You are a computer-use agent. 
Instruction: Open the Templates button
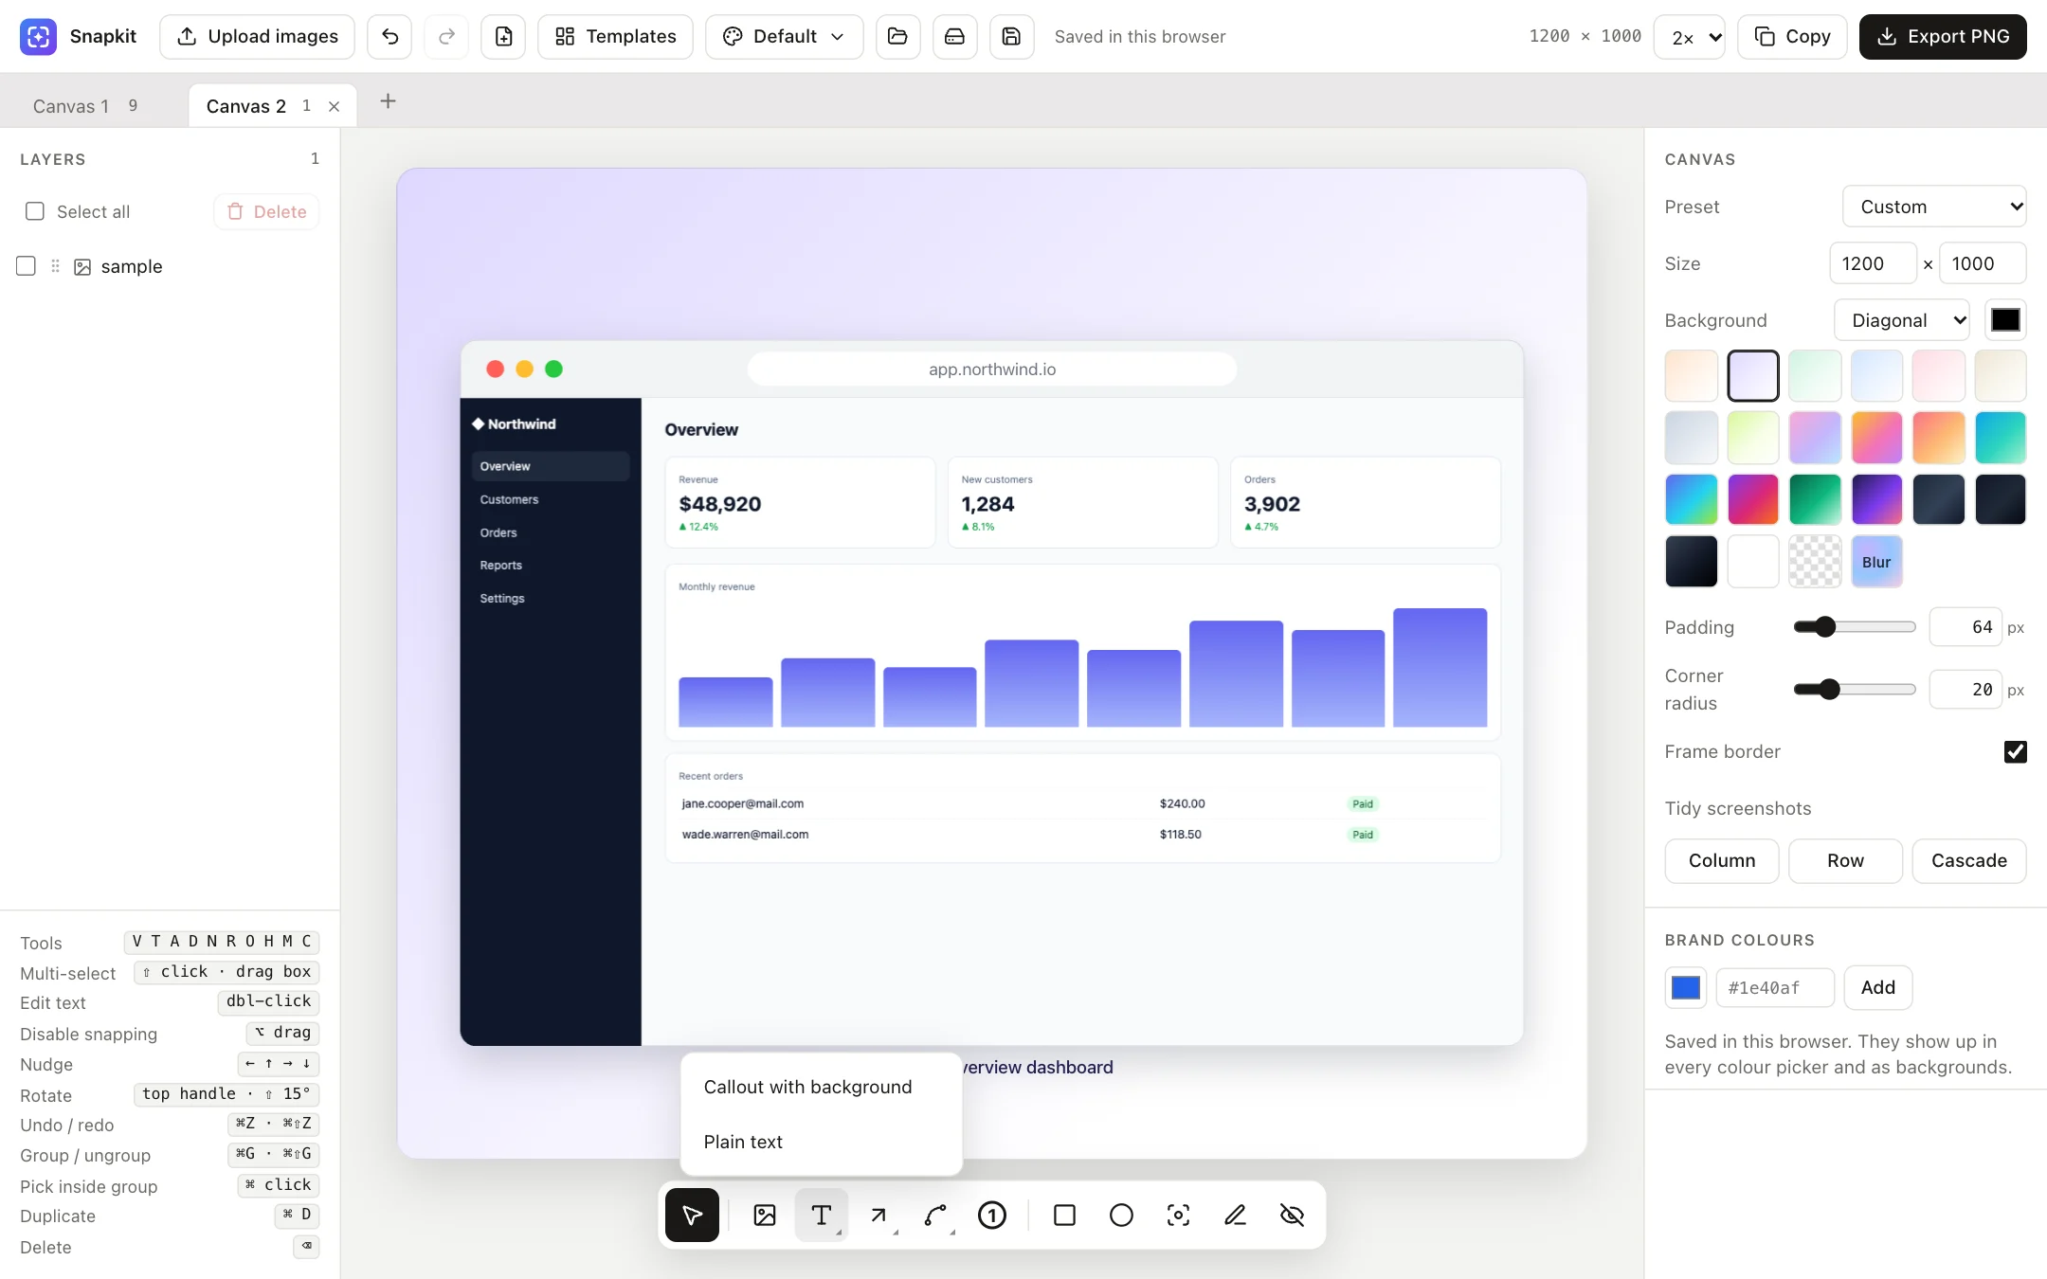click(615, 36)
